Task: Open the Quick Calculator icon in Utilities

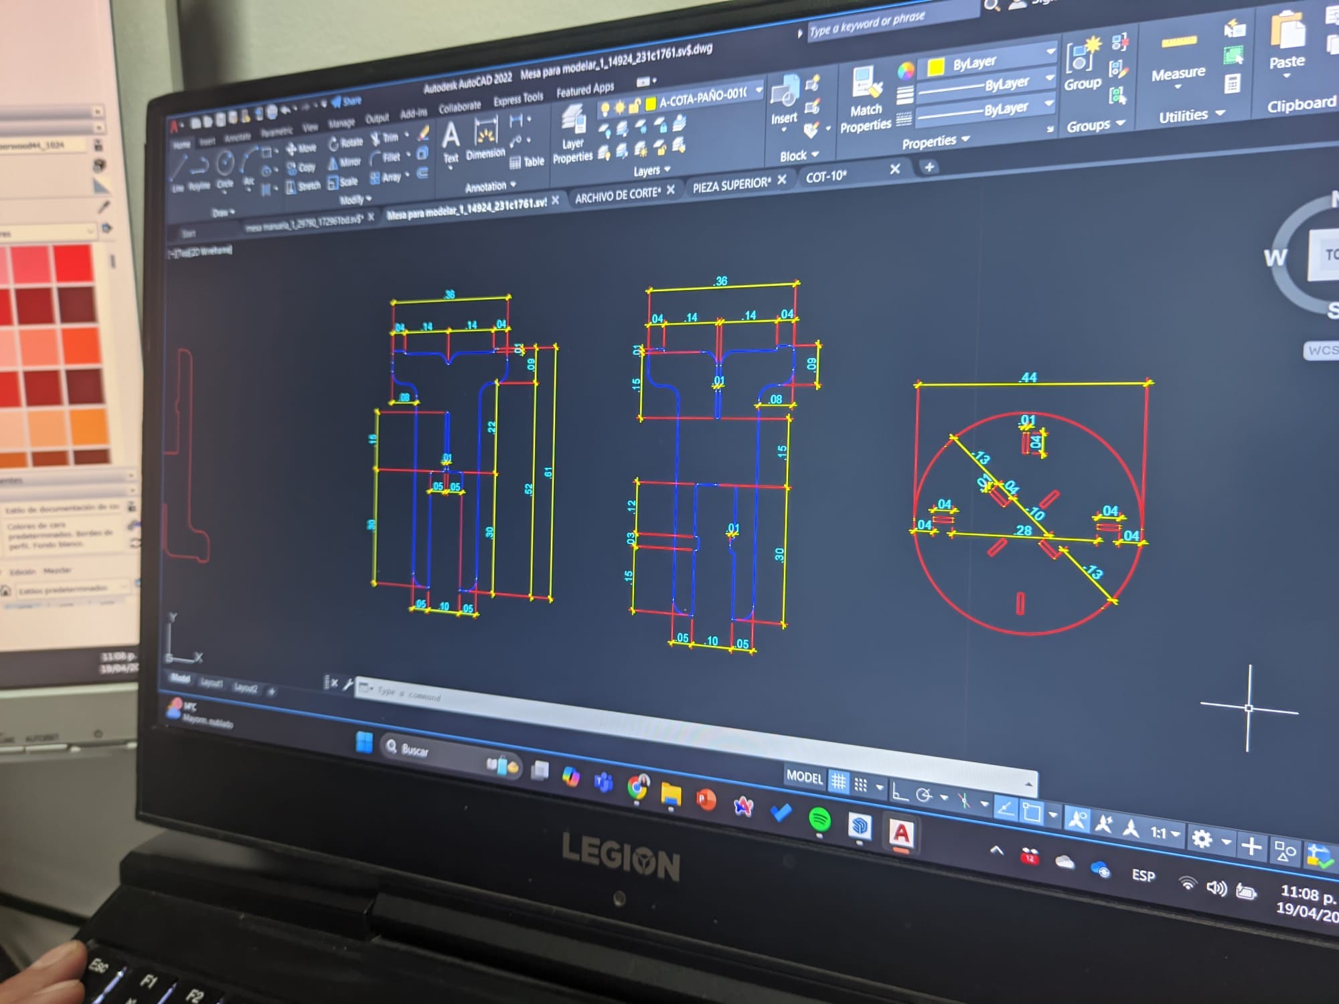Action: pyautogui.click(x=1232, y=84)
